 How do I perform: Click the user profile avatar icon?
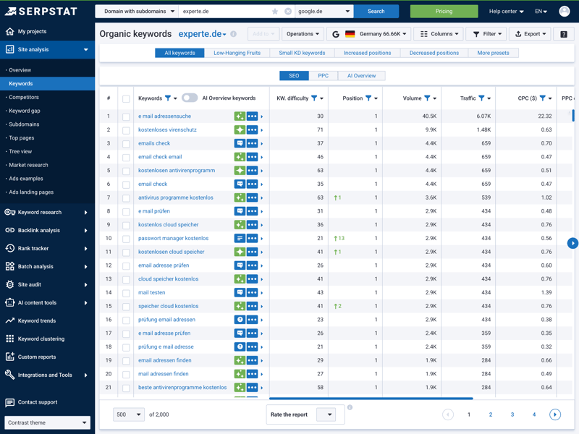point(565,12)
